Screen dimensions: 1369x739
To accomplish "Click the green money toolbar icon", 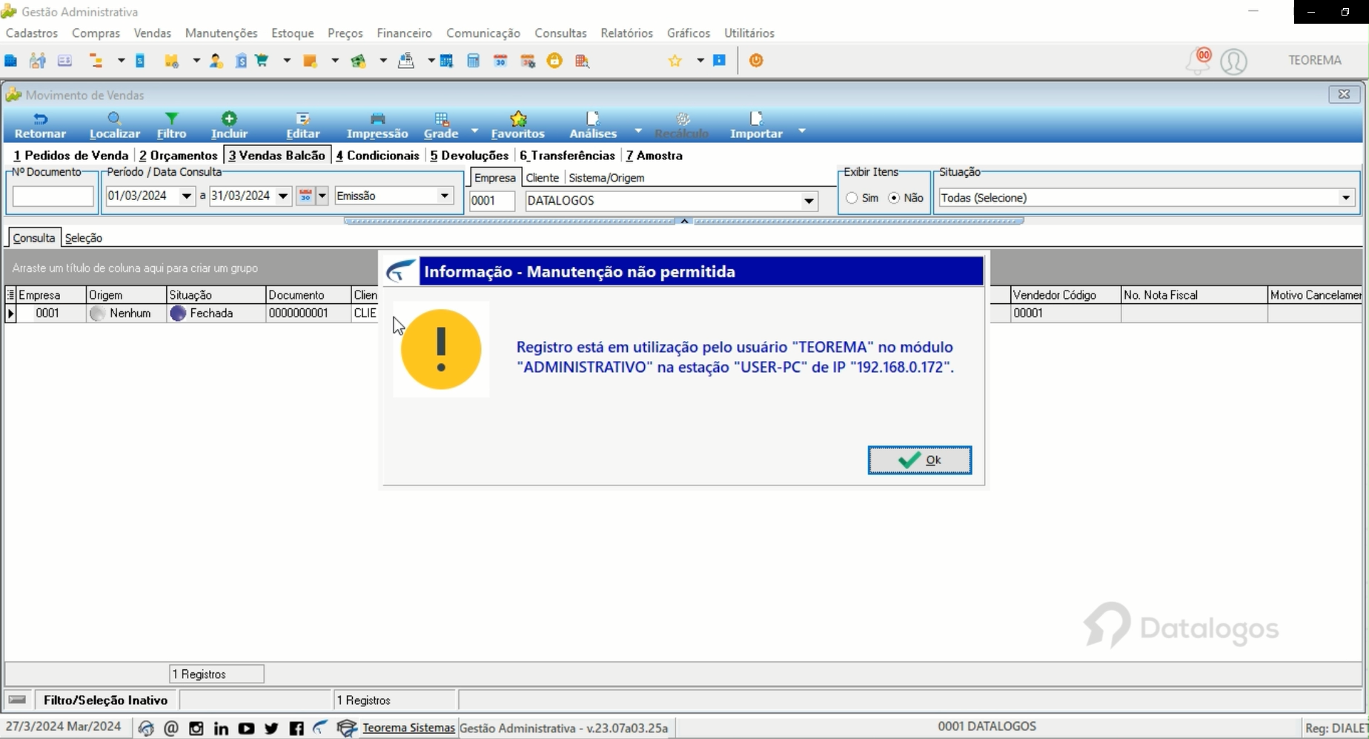I will (x=359, y=61).
